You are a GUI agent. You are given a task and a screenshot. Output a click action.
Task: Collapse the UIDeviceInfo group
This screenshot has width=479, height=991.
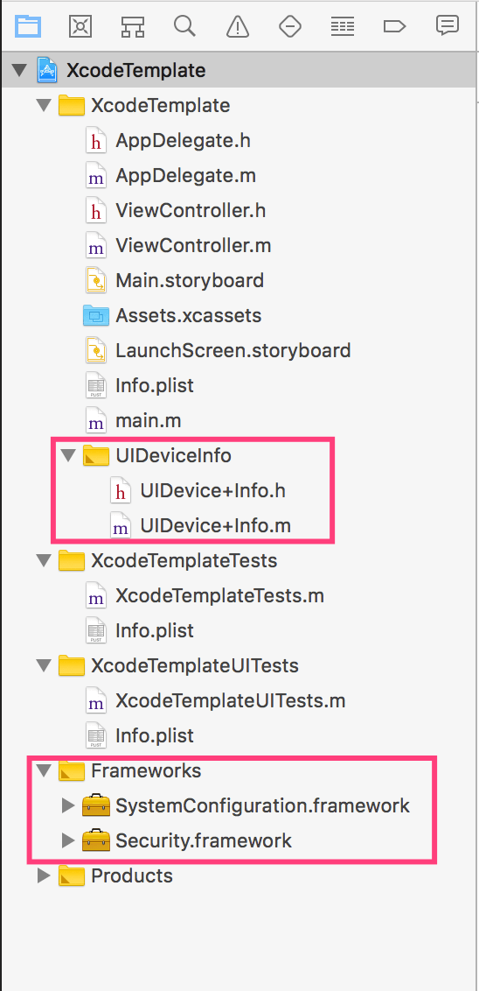pyautogui.click(x=68, y=455)
